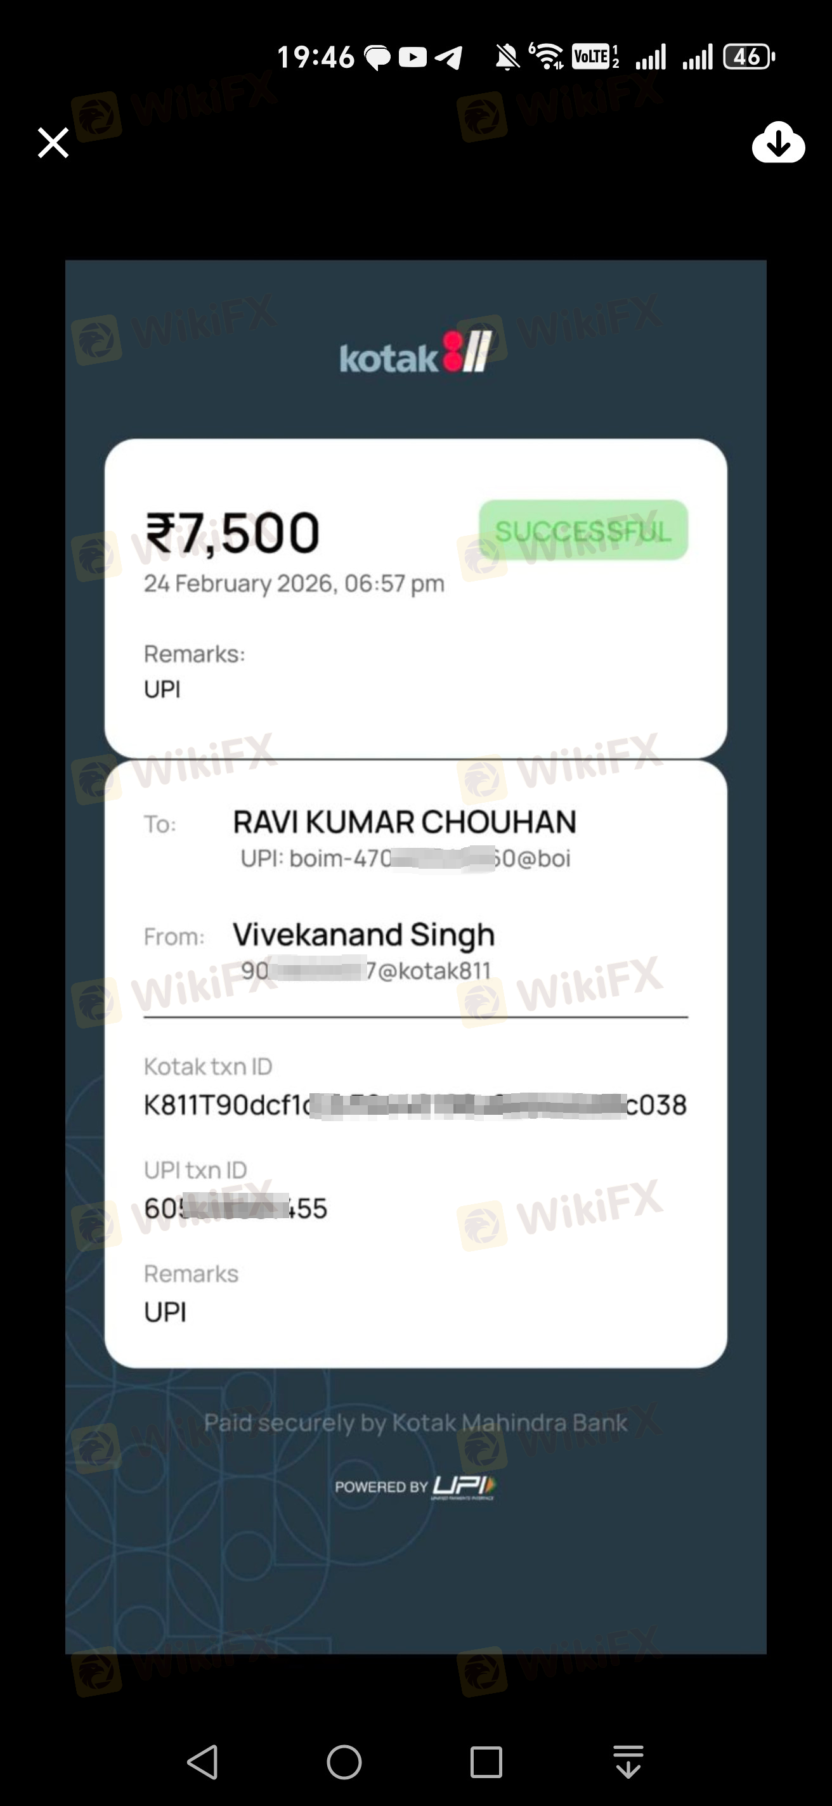The height and width of the screenshot is (1806, 832).
Task: Tap the YouTube notification icon in status bar
Action: pos(413,57)
